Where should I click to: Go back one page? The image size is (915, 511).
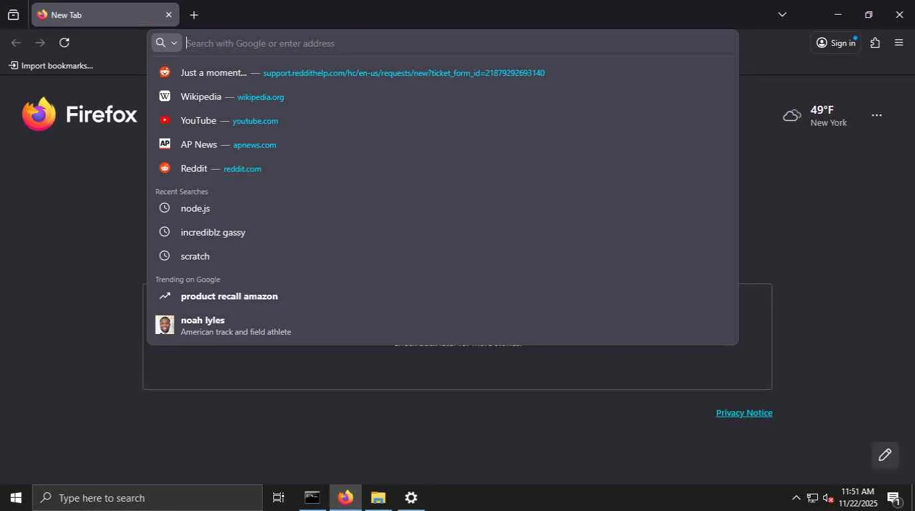[x=16, y=43]
